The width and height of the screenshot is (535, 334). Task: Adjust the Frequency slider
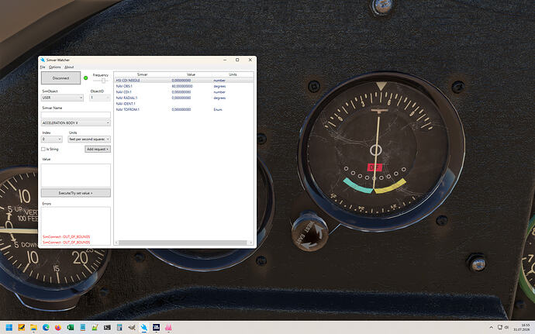pos(103,81)
